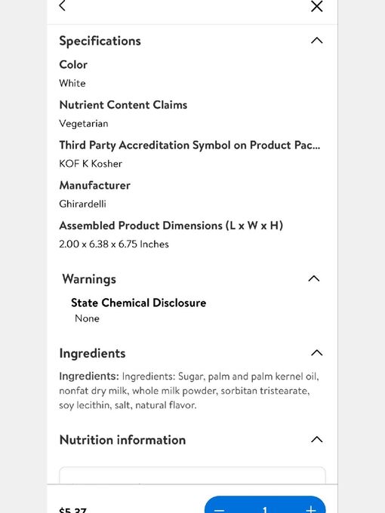Click the Warnings section heading
385x513 pixels.
(x=89, y=279)
